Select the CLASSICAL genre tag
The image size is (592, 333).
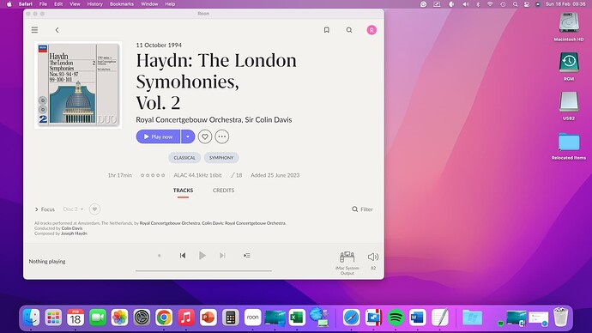point(184,158)
